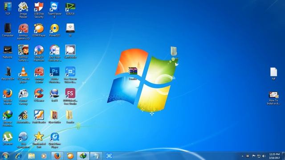Launch the UltraISO Premium shortcut
Image resolution: width=285 pixels, height=160 pixels.
coord(39,53)
